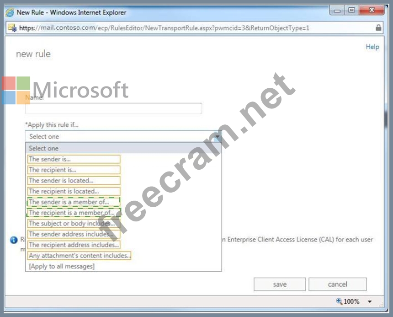The width and height of the screenshot is (393, 317).
Task: Click the Internet Explorer logo icon in title bar
Action: [x=10, y=12]
